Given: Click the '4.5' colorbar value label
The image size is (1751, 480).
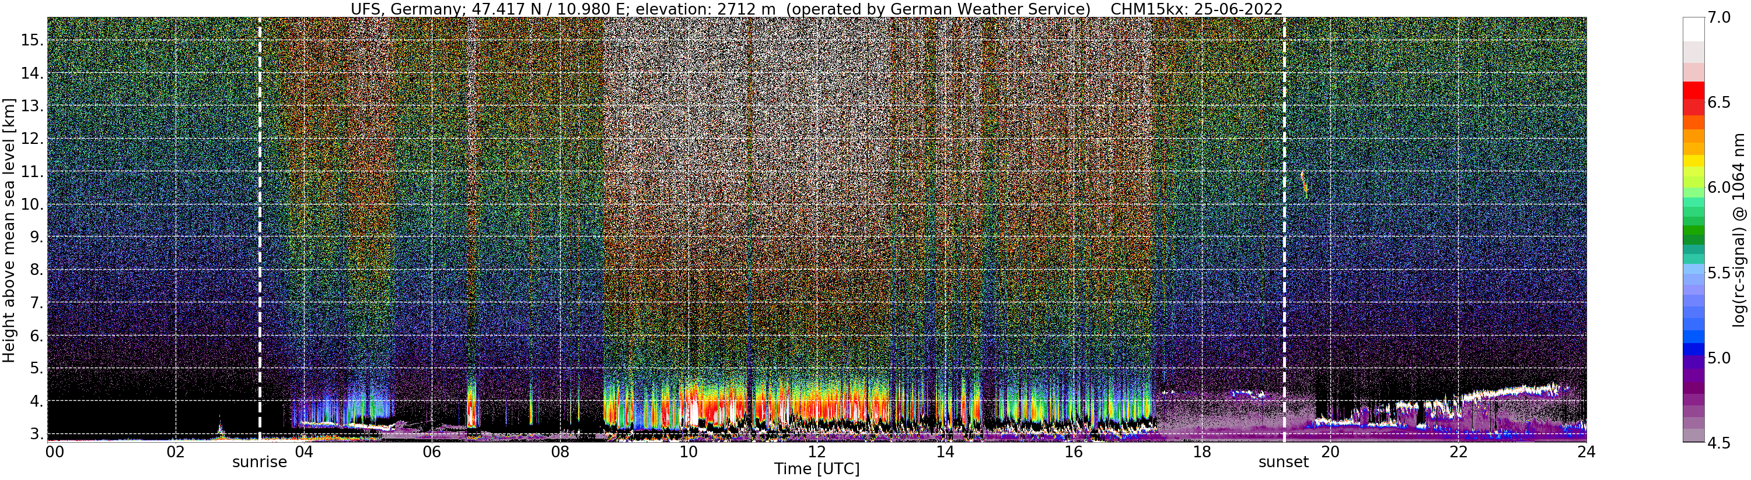Looking at the screenshot, I should 1719,443.
